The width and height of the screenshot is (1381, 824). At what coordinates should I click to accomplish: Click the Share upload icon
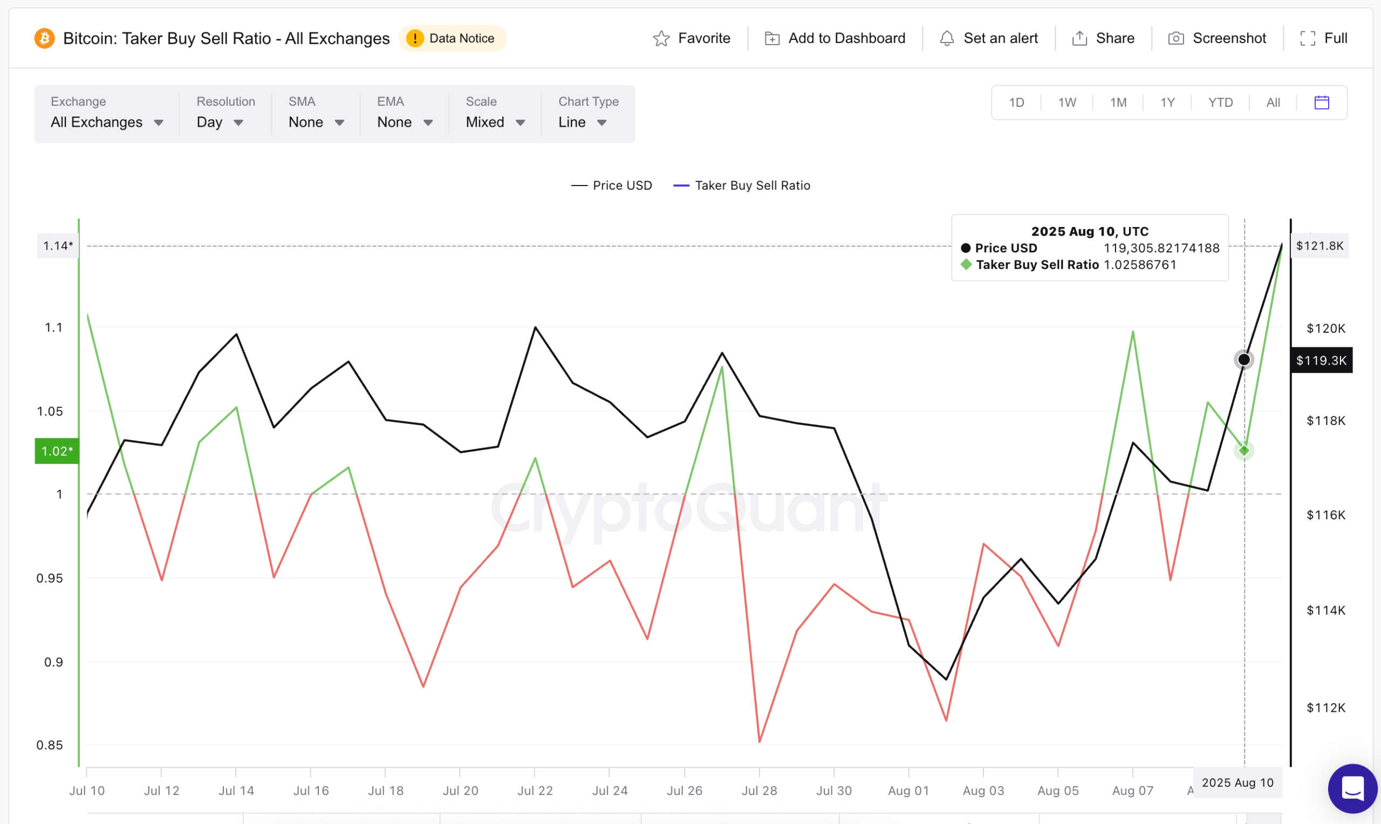tap(1079, 38)
